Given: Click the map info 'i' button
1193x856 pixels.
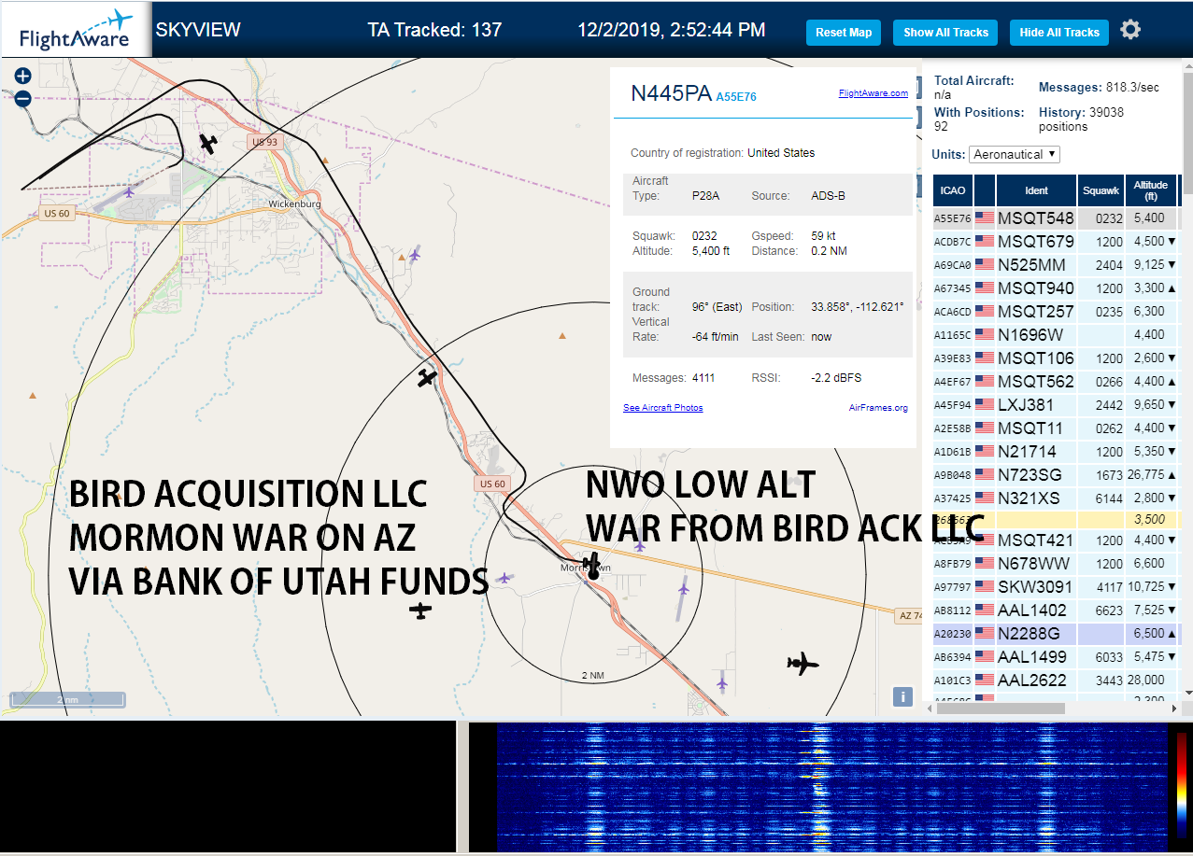Looking at the screenshot, I should tap(902, 696).
